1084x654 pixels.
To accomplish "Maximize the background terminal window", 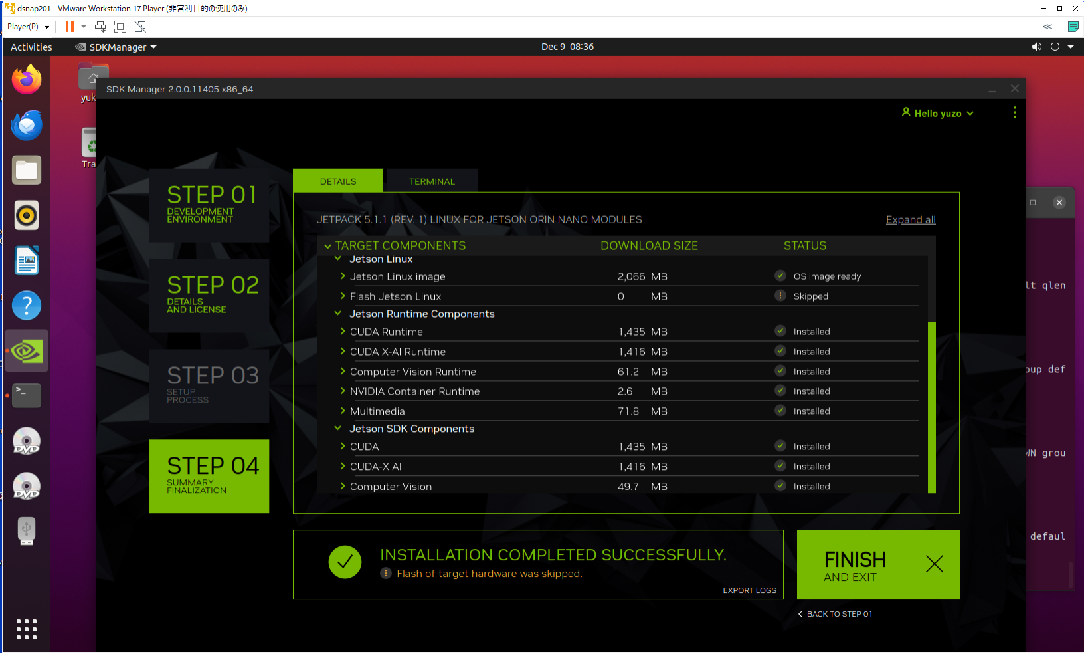I will [x=1033, y=203].
